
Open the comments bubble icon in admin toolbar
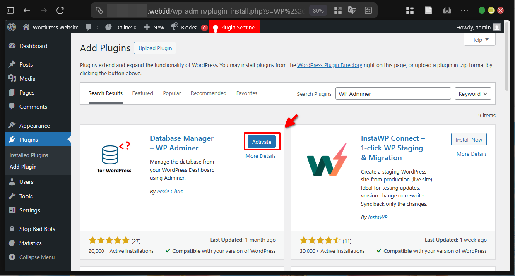89,27
